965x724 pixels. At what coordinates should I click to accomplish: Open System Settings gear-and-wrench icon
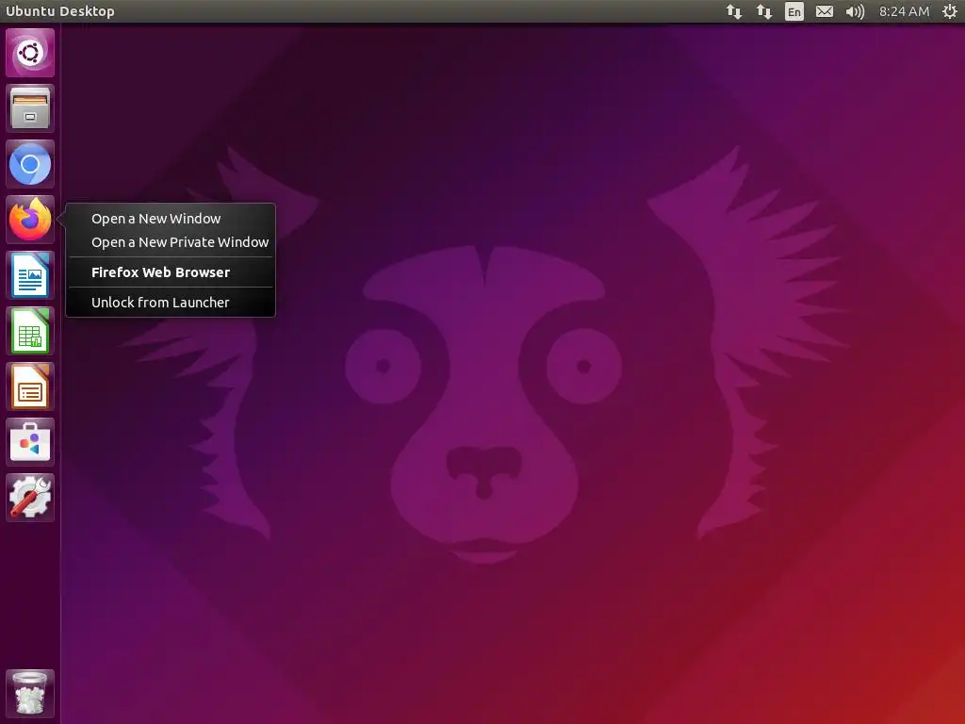click(x=29, y=498)
